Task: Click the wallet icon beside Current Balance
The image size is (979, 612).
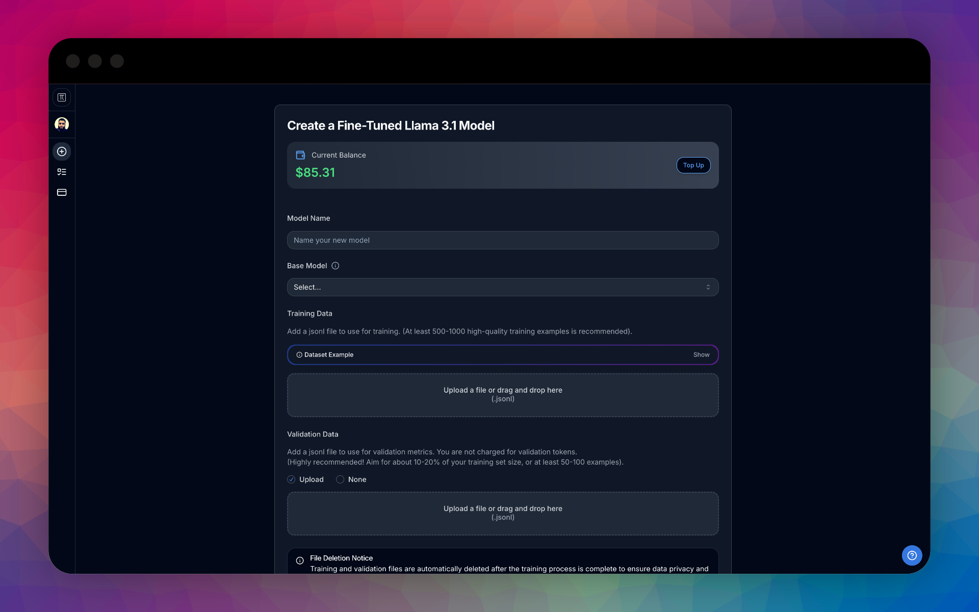Action: [300, 155]
